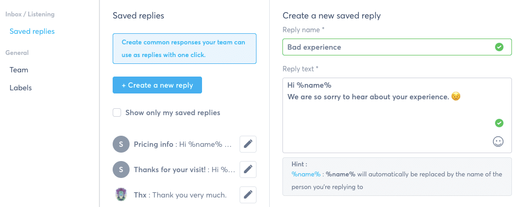The width and height of the screenshot is (522, 207).
Task: Select the Thx : Thank you very much reply
Action: (x=180, y=195)
